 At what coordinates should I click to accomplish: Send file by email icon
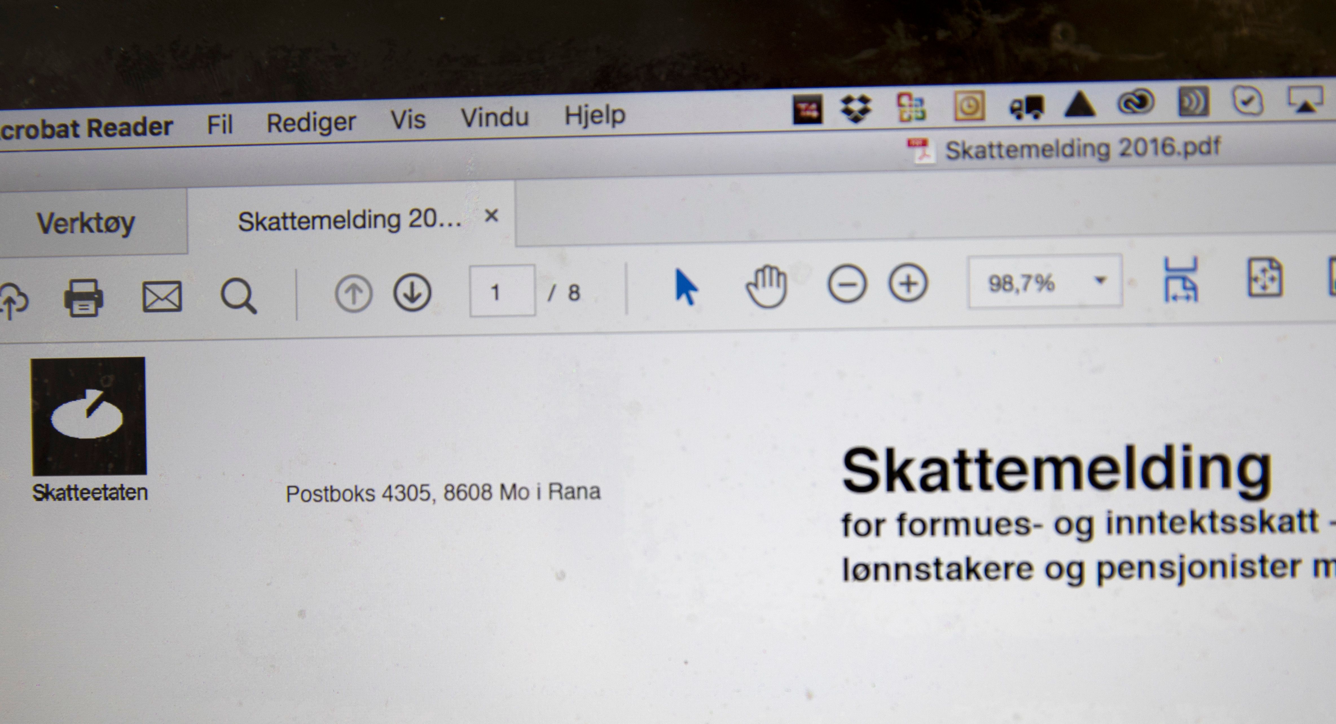tap(162, 297)
